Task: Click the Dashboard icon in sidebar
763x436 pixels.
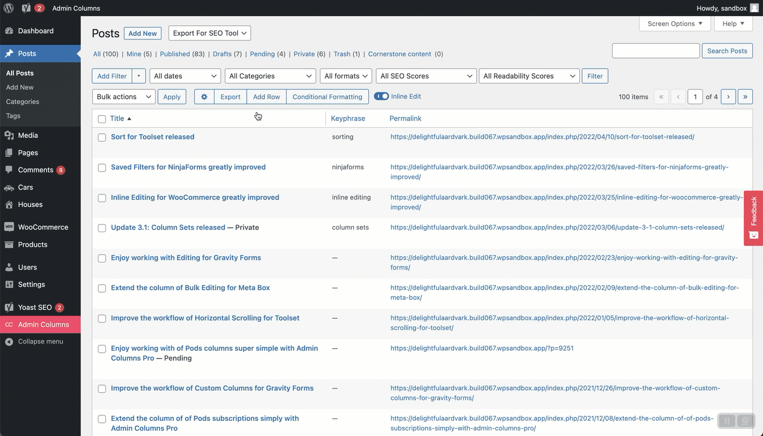Action: coord(9,31)
